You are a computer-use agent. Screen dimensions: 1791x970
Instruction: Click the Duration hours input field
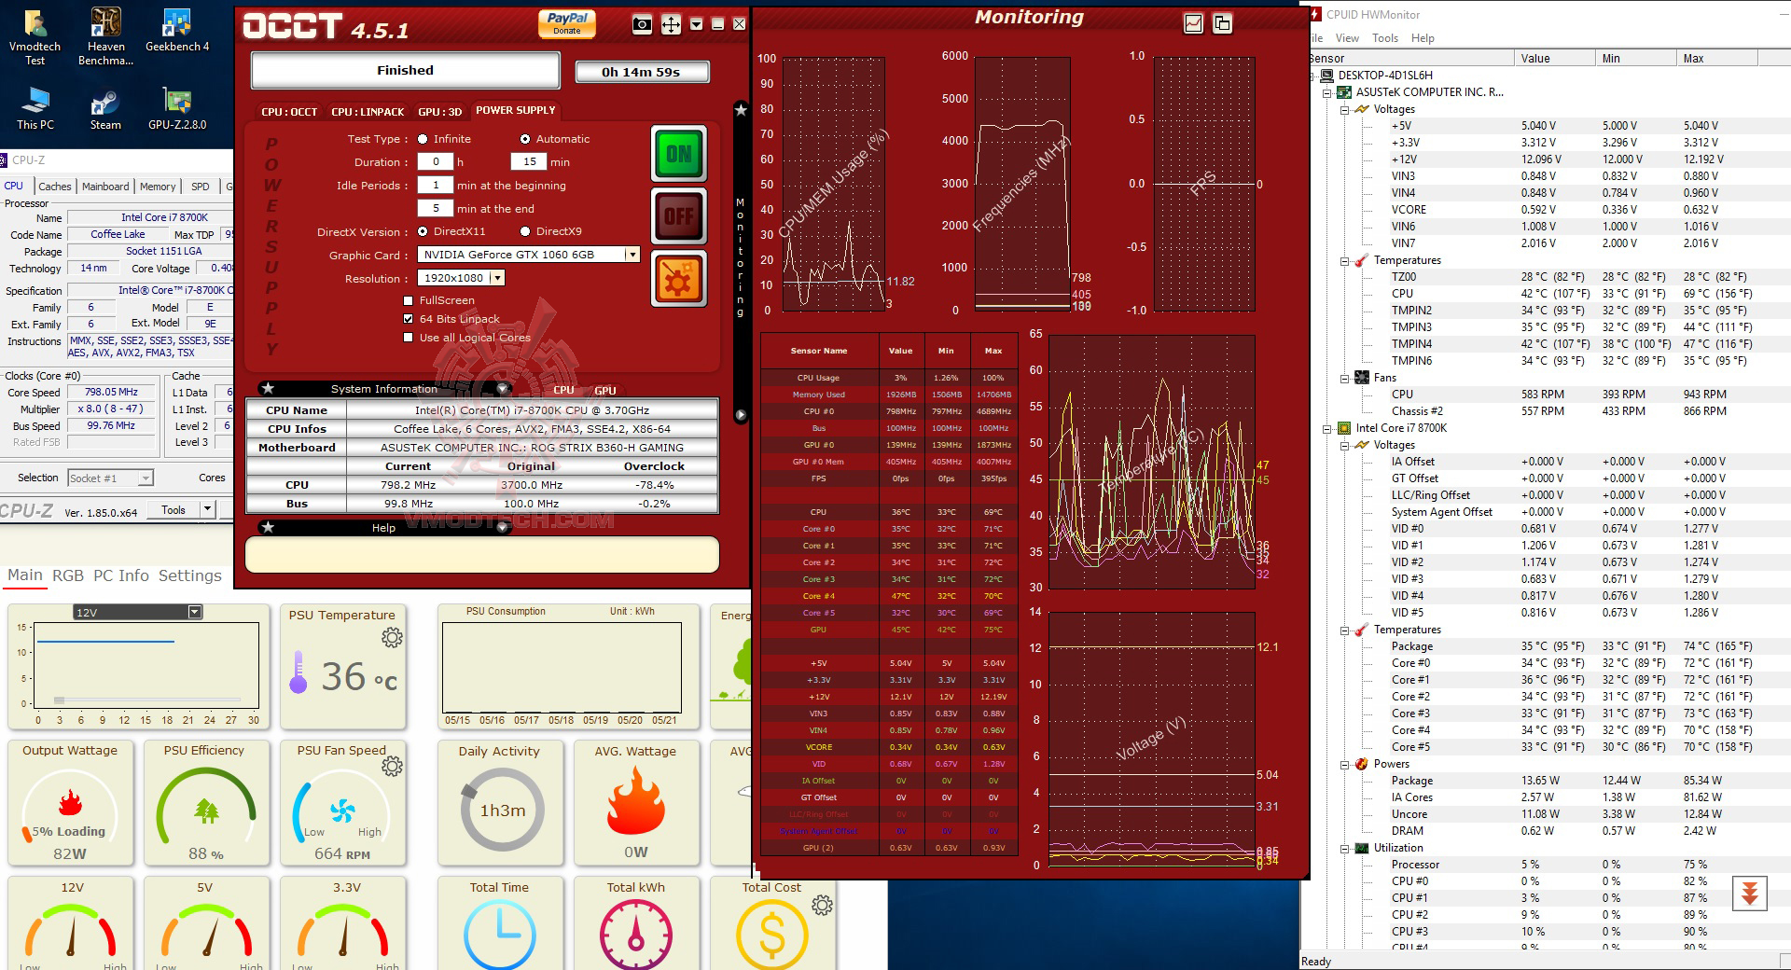click(x=435, y=161)
